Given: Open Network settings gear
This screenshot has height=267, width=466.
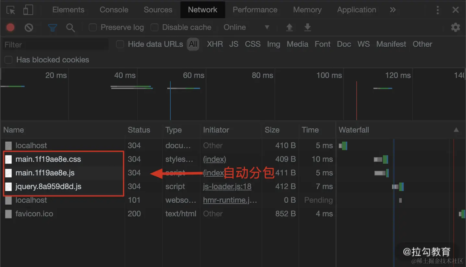Looking at the screenshot, I should [x=456, y=27].
